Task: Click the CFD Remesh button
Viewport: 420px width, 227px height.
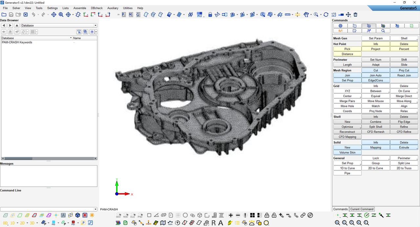Action: [x=376, y=132]
